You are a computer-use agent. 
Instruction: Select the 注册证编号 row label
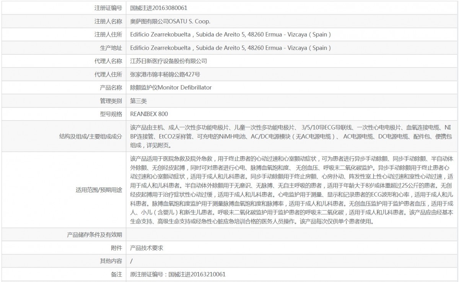(x=108, y=8)
